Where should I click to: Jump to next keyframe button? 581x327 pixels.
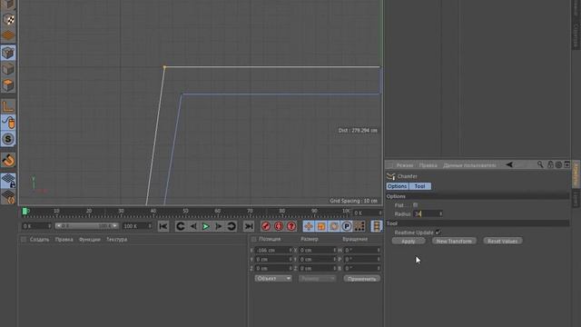coord(231,226)
